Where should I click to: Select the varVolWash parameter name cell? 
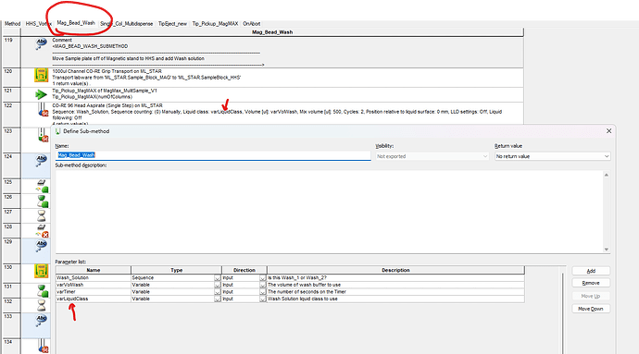pos(94,285)
